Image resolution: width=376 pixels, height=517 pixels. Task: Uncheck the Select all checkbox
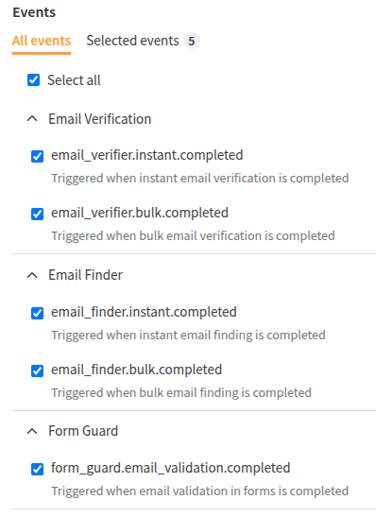(34, 79)
